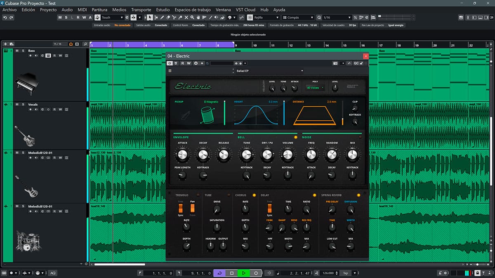This screenshot has height=278, width=495.
Task: Choose the Erase tool
Action: click(x=168, y=18)
